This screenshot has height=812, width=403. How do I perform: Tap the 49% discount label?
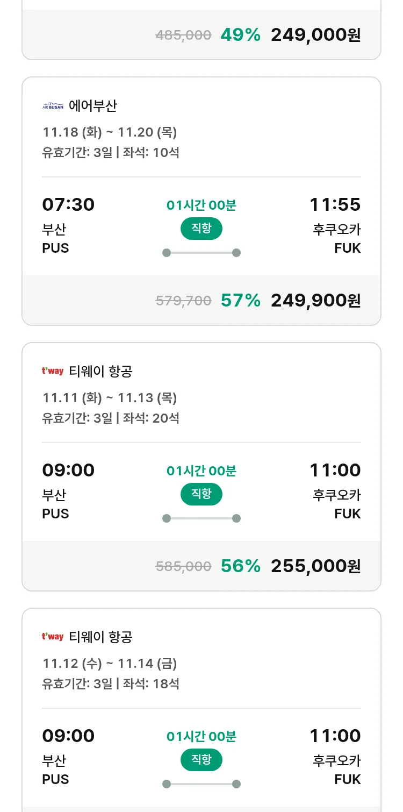pos(240,35)
